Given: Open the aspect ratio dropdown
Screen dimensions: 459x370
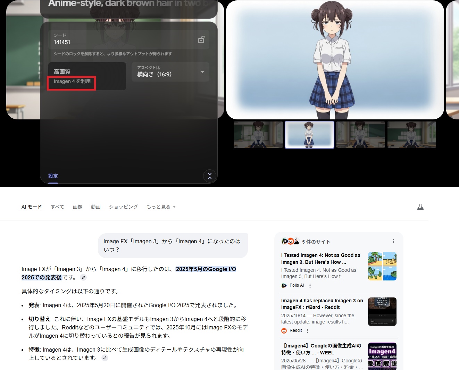Looking at the screenshot, I should coord(170,72).
